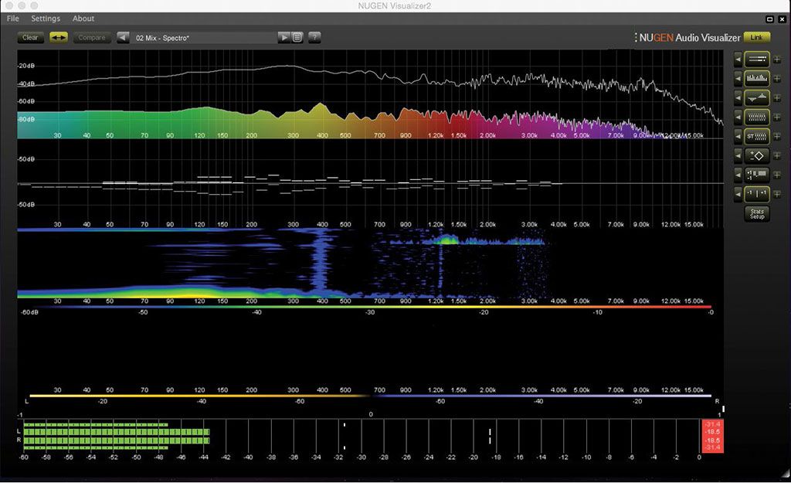Select the vectorscope diamond view icon
Image resolution: width=791 pixels, height=483 pixels.
click(755, 155)
